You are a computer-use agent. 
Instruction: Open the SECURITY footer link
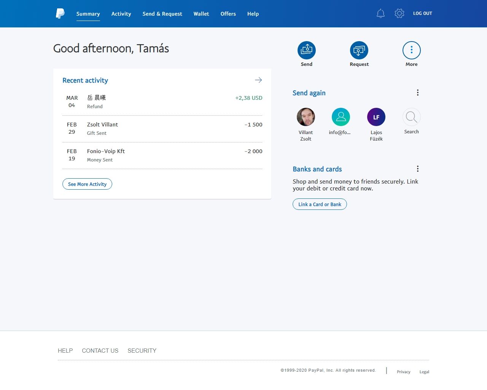[x=142, y=350]
